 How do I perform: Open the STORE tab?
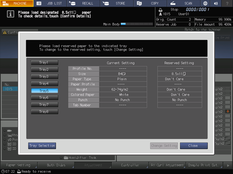117,3
